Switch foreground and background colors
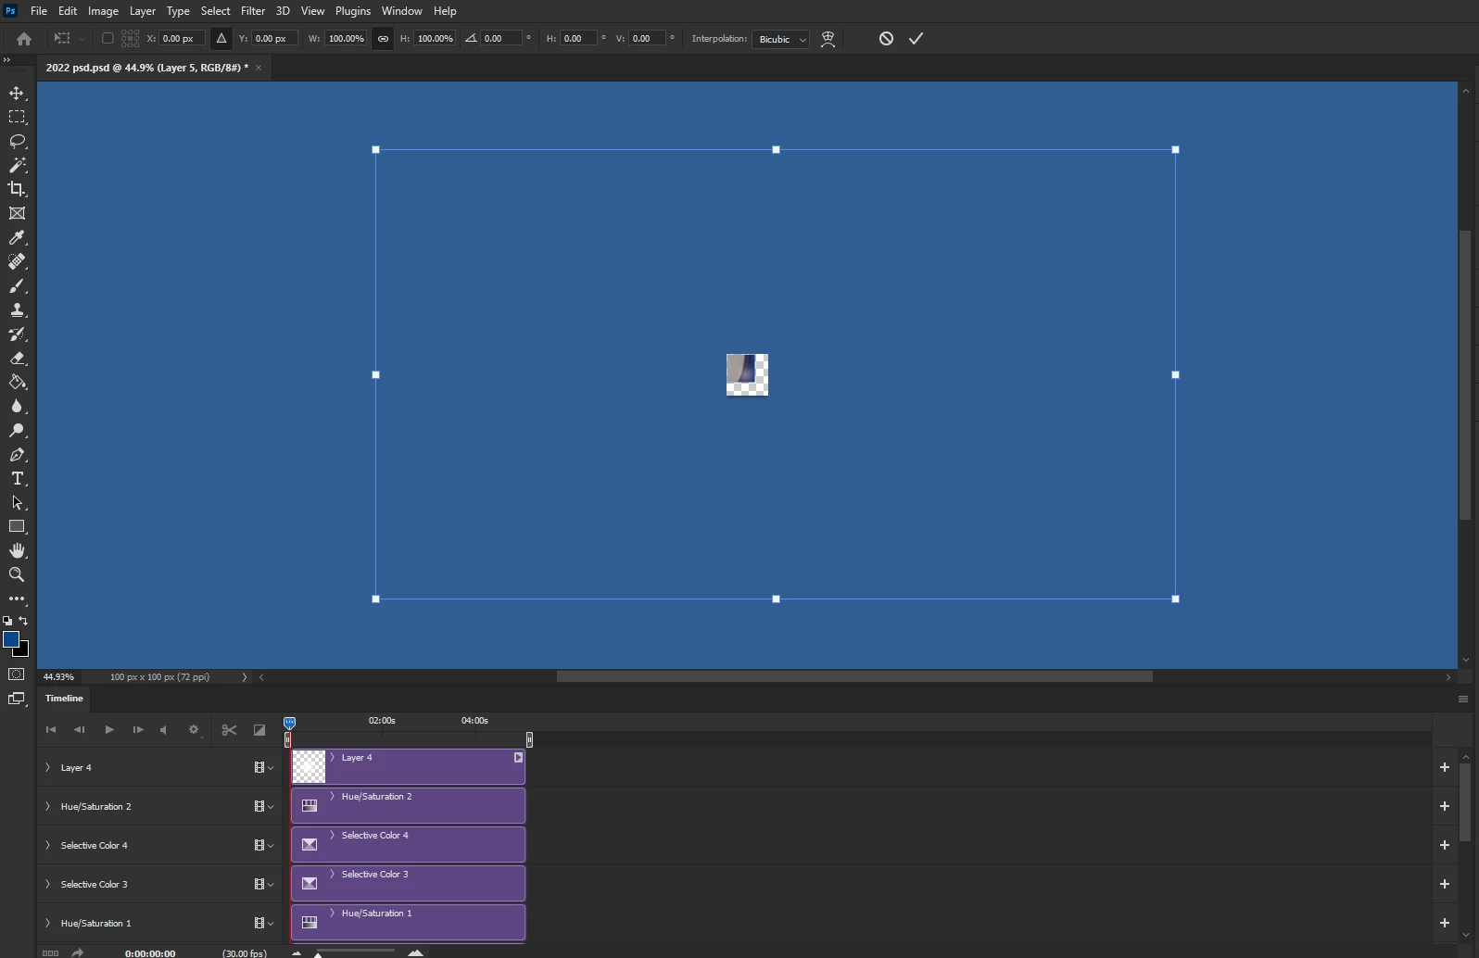 pos(24,621)
